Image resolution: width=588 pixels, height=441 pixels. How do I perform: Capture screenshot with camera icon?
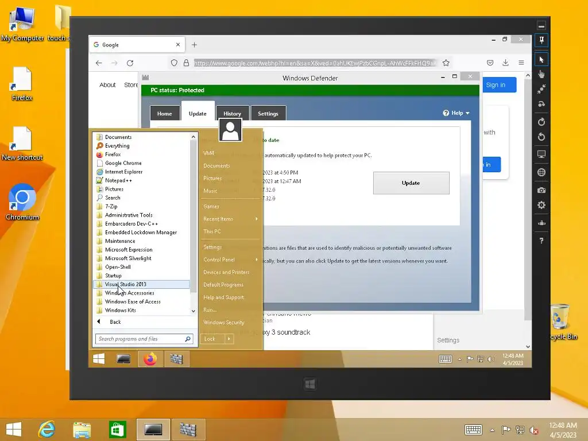click(x=541, y=190)
